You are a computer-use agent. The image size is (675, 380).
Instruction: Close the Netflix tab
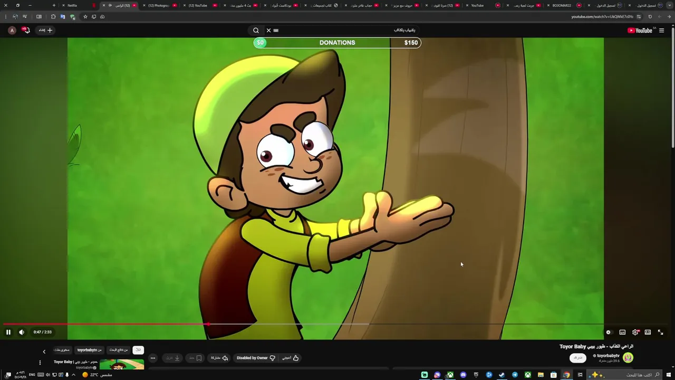point(63,5)
